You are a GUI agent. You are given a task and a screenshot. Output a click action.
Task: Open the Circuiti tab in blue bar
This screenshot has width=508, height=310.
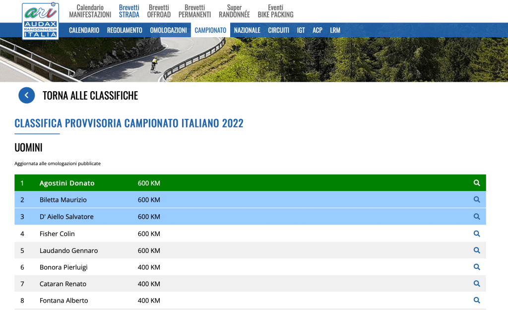(x=278, y=30)
